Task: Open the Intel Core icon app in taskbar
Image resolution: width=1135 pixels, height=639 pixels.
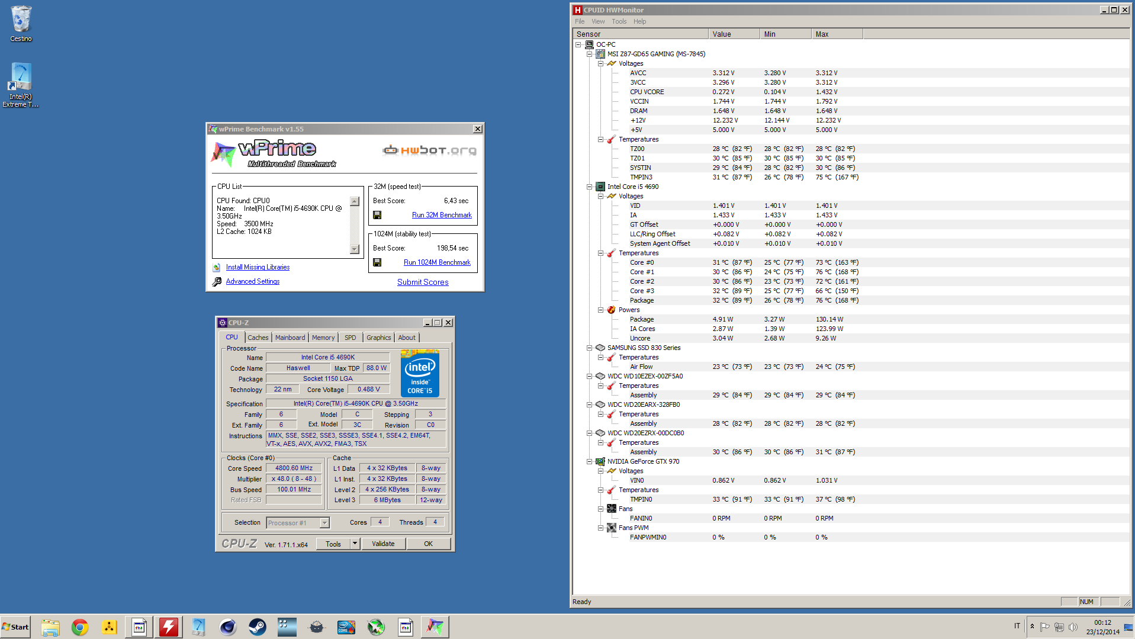Action: click(x=346, y=627)
